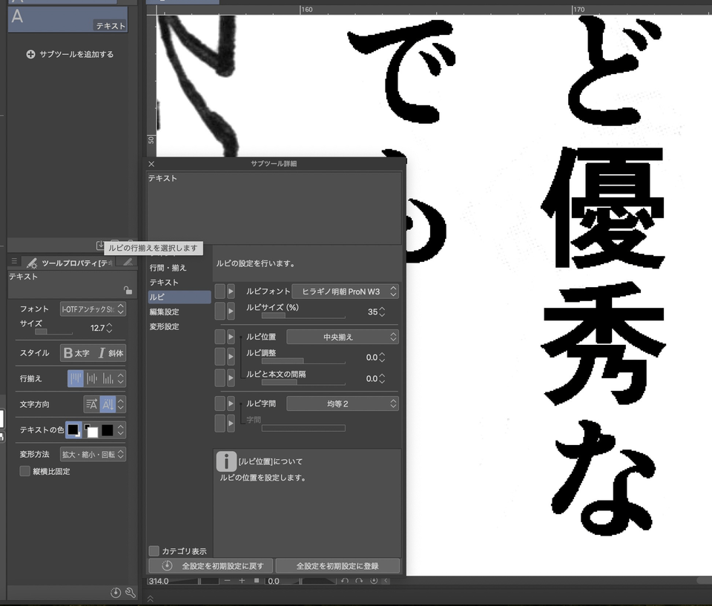Click the reset icon beside the wrench
This screenshot has width=712, height=606.
116,593
